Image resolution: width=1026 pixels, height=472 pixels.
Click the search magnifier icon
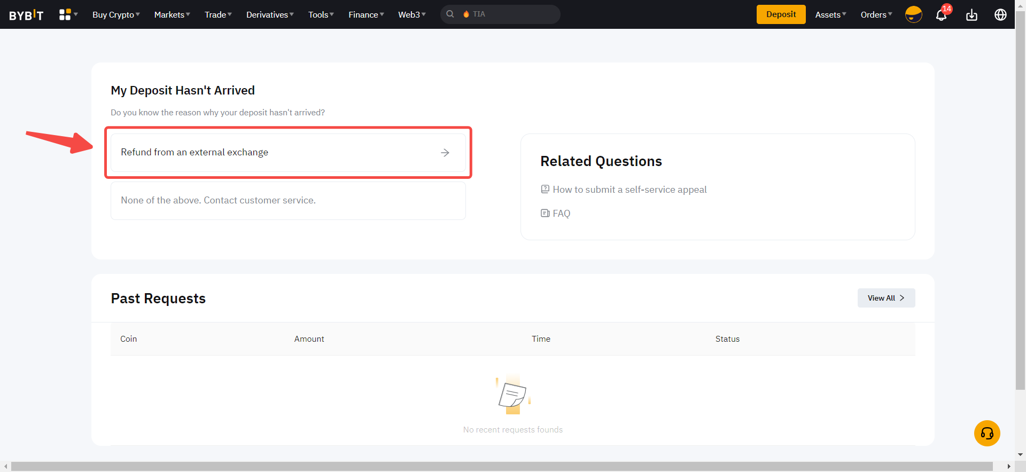click(x=450, y=14)
